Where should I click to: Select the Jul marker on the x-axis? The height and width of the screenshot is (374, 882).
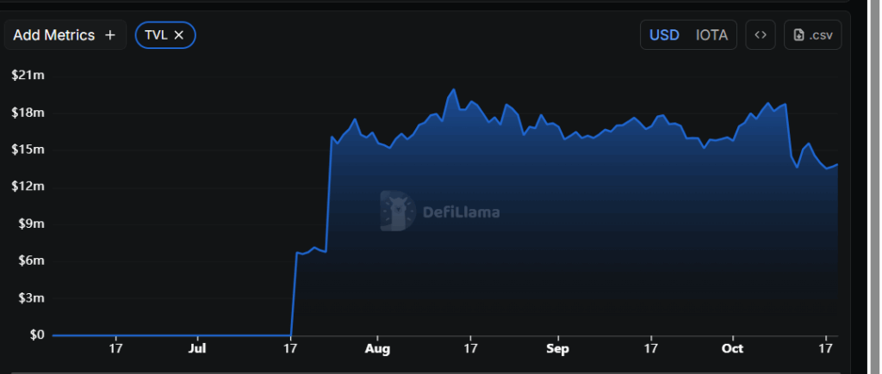tap(197, 349)
